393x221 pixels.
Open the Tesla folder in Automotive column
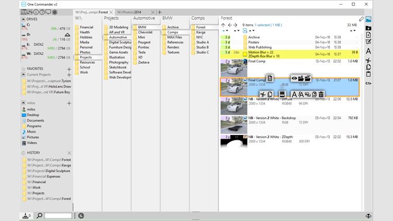(142, 52)
